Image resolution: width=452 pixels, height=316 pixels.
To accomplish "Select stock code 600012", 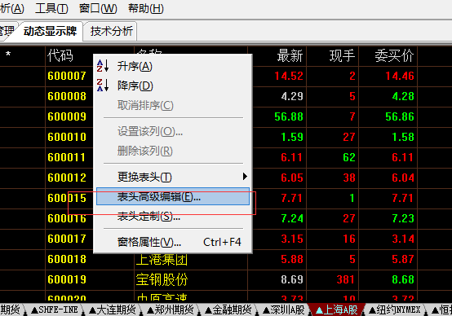I will click(67, 178).
